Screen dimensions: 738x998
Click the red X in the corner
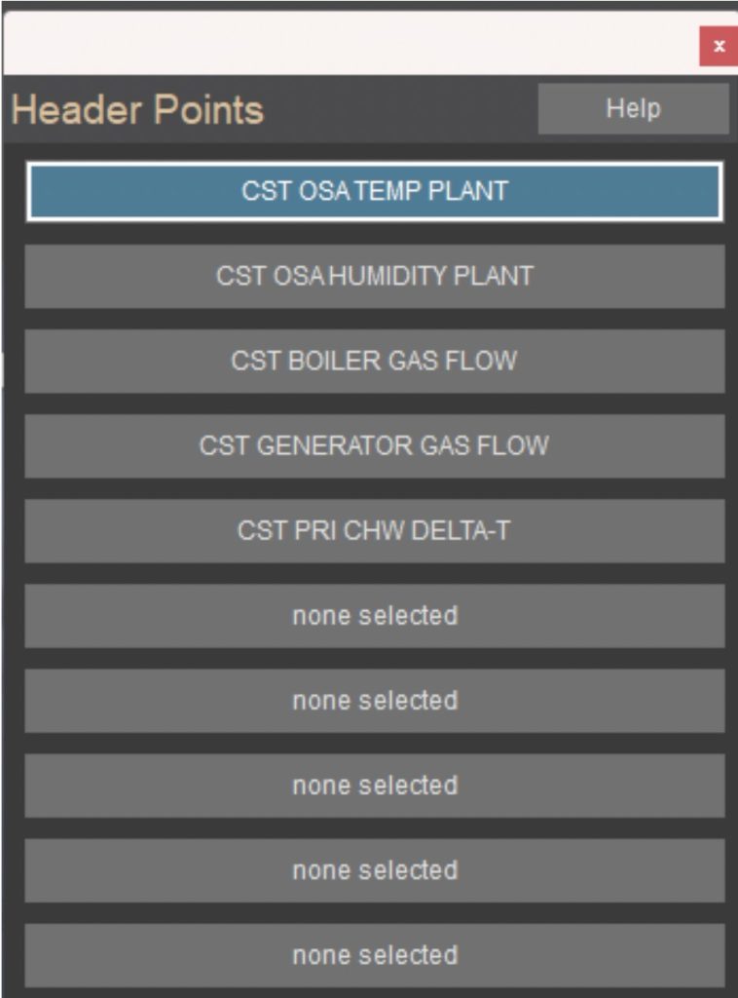click(719, 47)
